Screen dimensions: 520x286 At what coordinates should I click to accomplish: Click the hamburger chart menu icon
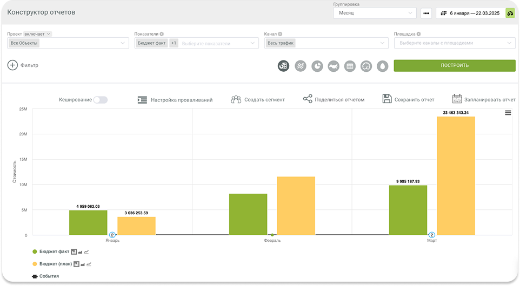click(x=508, y=113)
